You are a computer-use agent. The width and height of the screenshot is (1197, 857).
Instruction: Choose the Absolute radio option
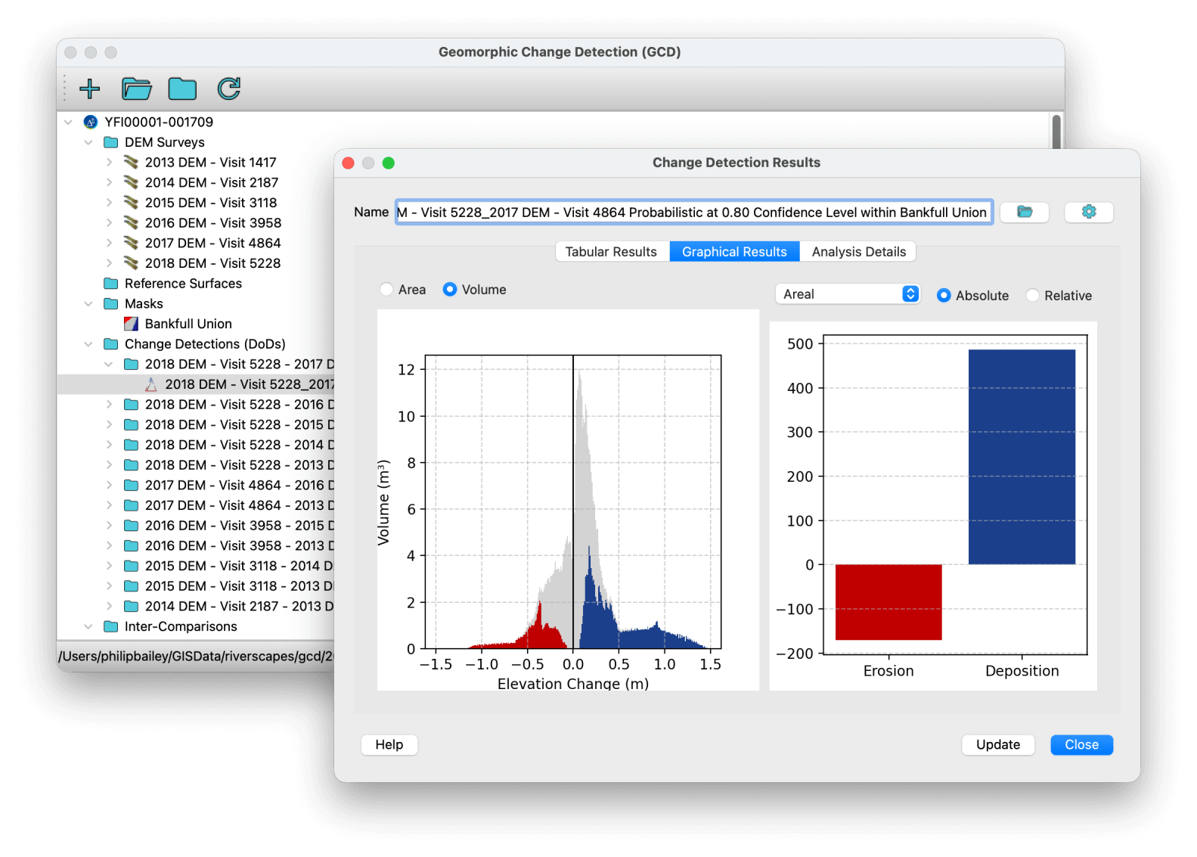(x=944, y=296)
